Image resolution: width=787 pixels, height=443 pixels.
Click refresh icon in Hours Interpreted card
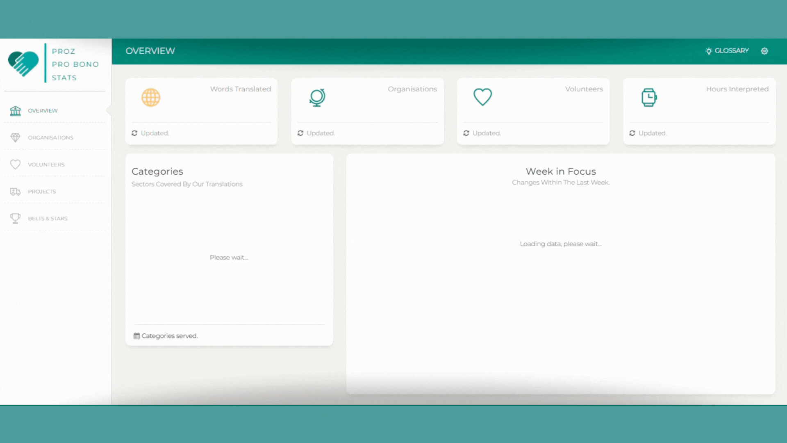tap(632, 133)
